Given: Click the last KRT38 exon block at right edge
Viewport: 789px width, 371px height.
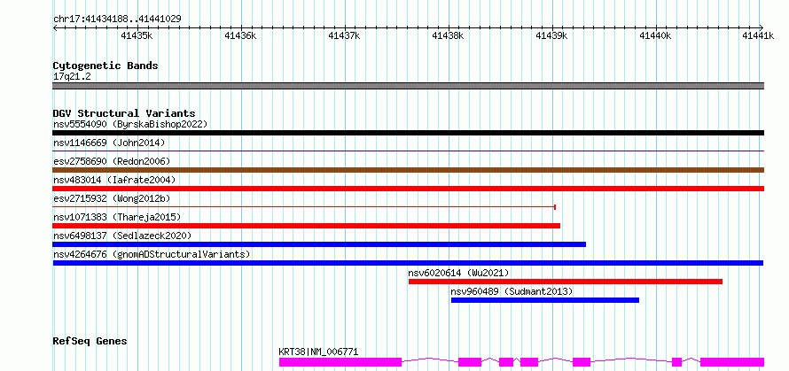Looking at the screenshot, I should [x=732, y=362].
